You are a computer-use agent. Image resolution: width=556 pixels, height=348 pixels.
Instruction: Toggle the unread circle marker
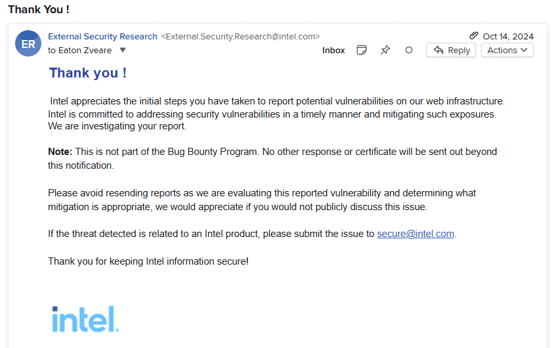click(x=409, y=50)
